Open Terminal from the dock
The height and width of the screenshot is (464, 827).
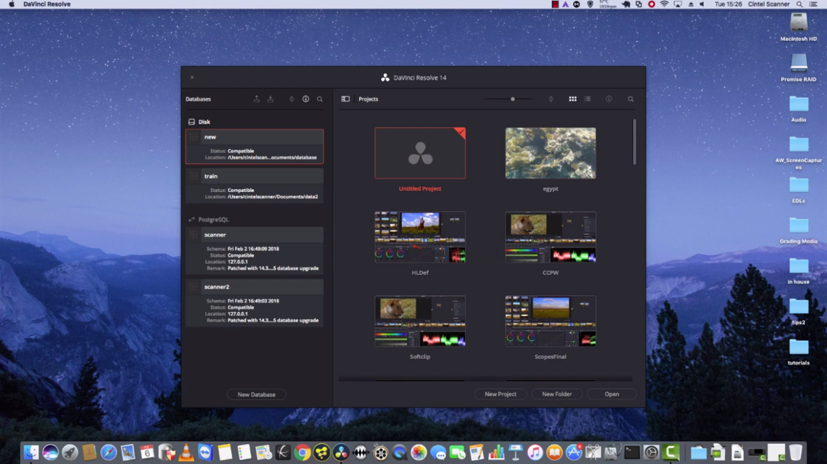point(632,453)
